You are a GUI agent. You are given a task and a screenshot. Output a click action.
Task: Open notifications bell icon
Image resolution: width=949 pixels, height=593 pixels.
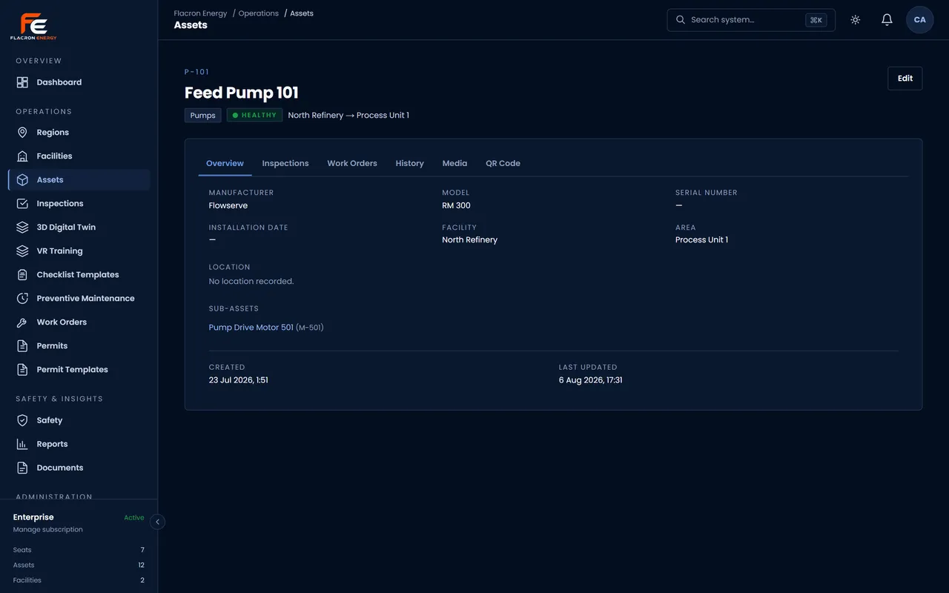tap(887, 20)
